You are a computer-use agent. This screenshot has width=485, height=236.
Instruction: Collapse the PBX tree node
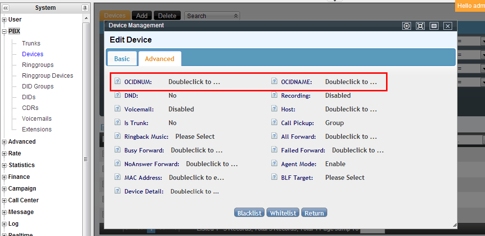pyautogui.click(x=4, y=31)
